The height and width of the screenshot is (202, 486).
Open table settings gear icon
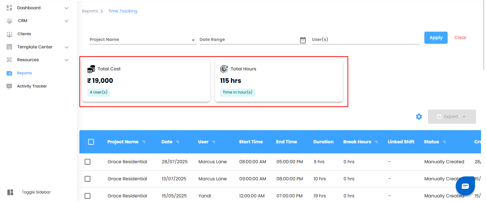(419, 117)
